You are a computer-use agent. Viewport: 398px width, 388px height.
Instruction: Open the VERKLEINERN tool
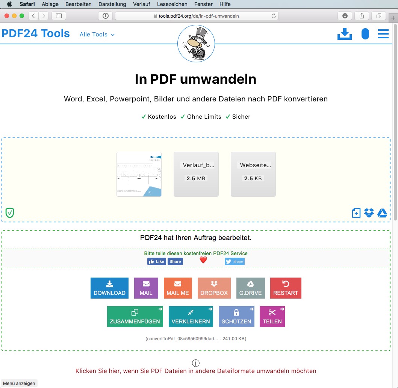click(191, 317)
